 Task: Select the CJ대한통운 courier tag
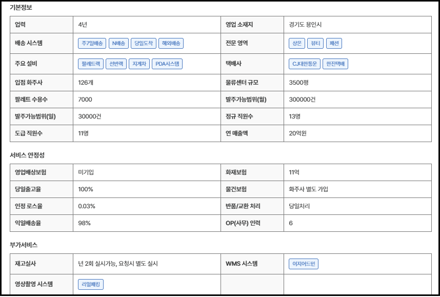tap(305, 64)
